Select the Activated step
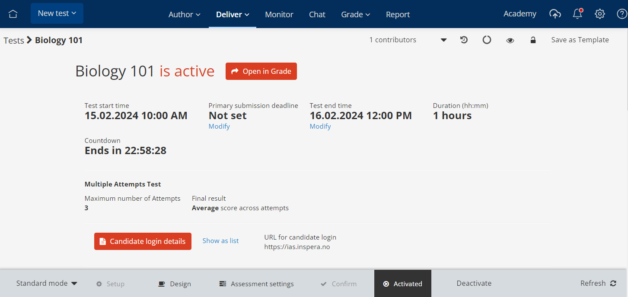This screenshot has width=628, height=297. click(403, 284)
